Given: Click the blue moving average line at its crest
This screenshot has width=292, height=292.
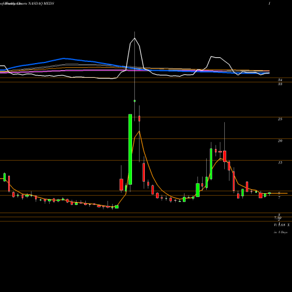Looking at the screenshot, I should 64,58.
